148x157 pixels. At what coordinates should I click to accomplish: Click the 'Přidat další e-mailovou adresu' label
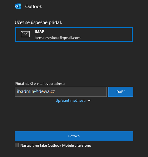[x=40, y=84]
